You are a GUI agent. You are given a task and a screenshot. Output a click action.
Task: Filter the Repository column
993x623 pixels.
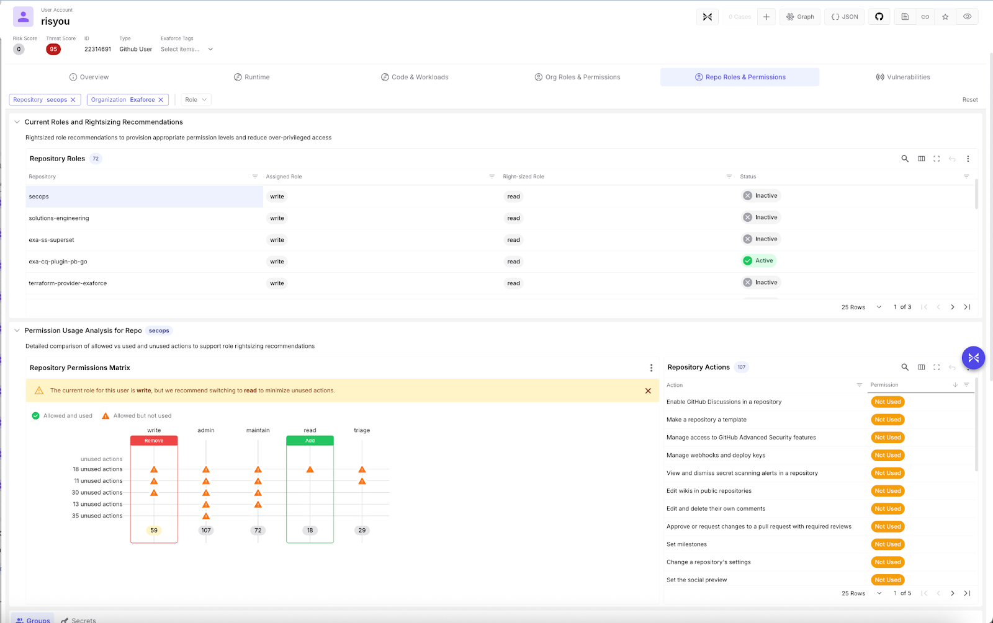[x=255, y=177]
